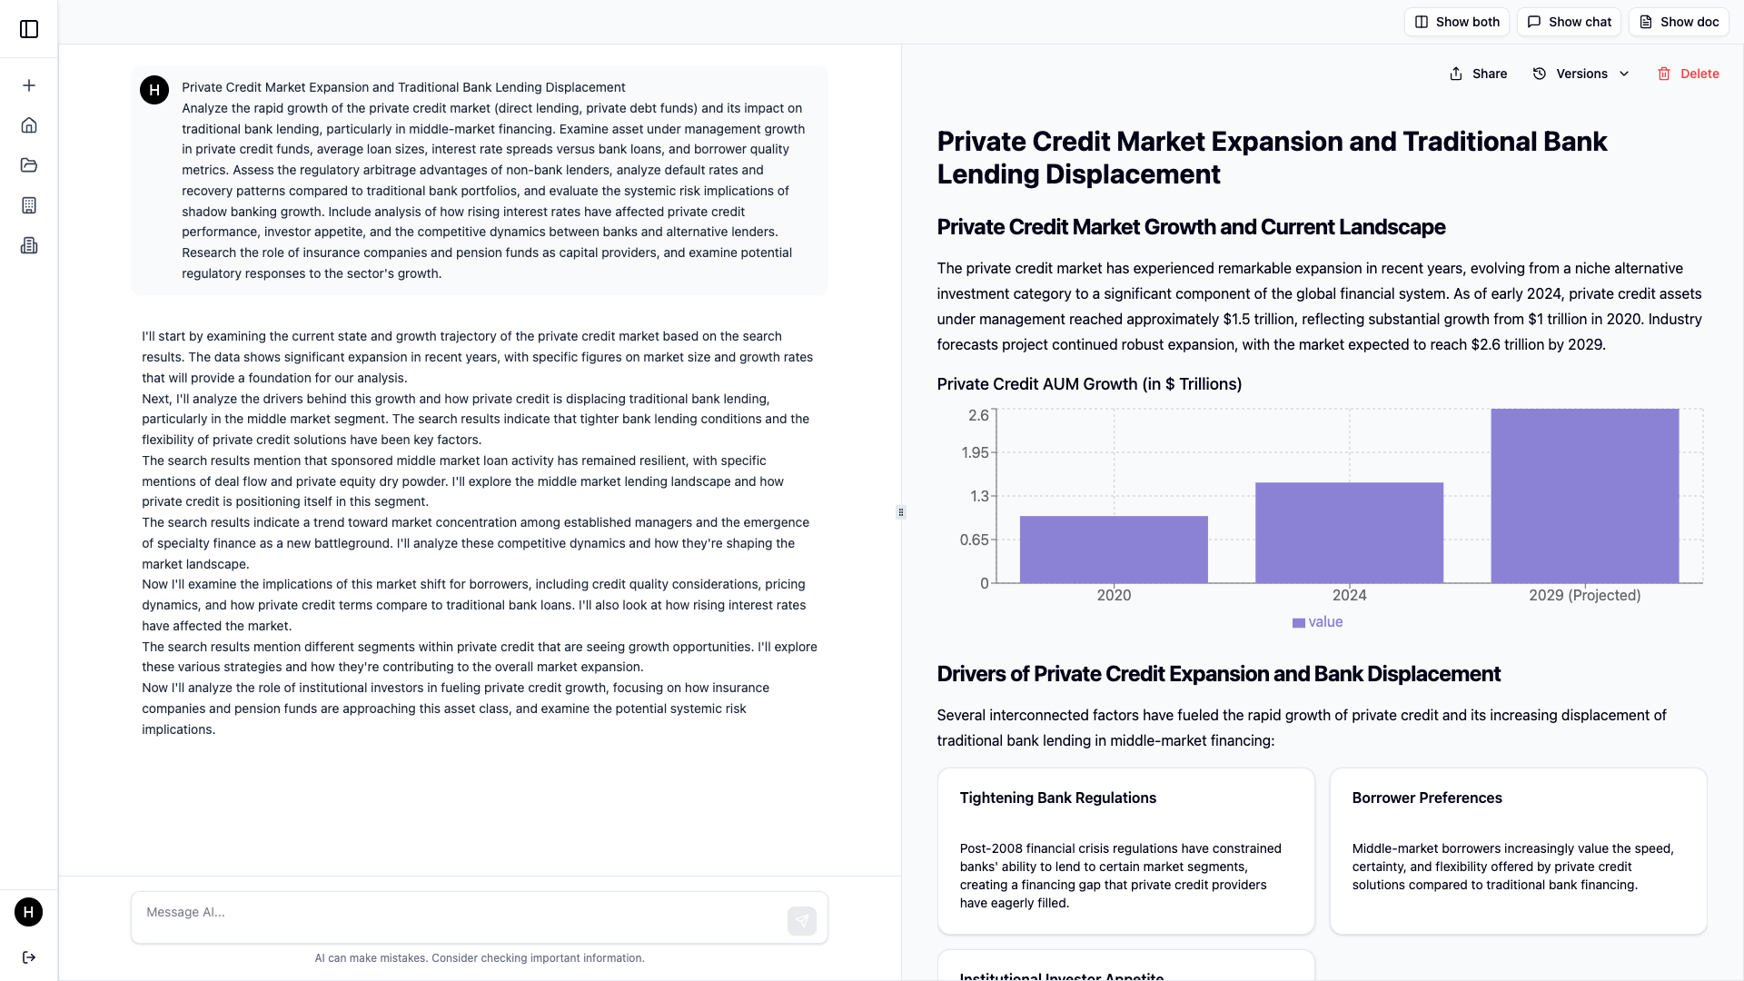
Task: Click the send message arrow icon
Action: tap(801, 921)
